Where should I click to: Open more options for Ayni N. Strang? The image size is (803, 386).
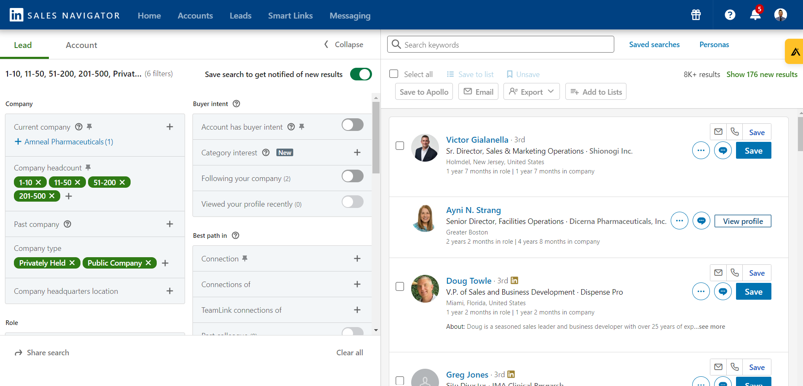coord(680,221)
